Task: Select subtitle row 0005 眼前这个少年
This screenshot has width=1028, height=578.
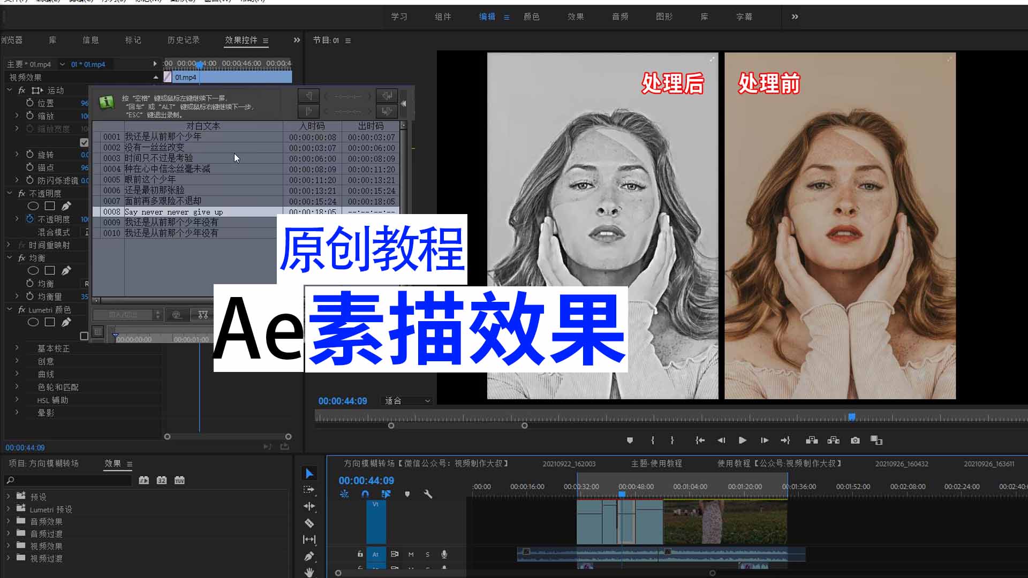Action: (246, 180)
